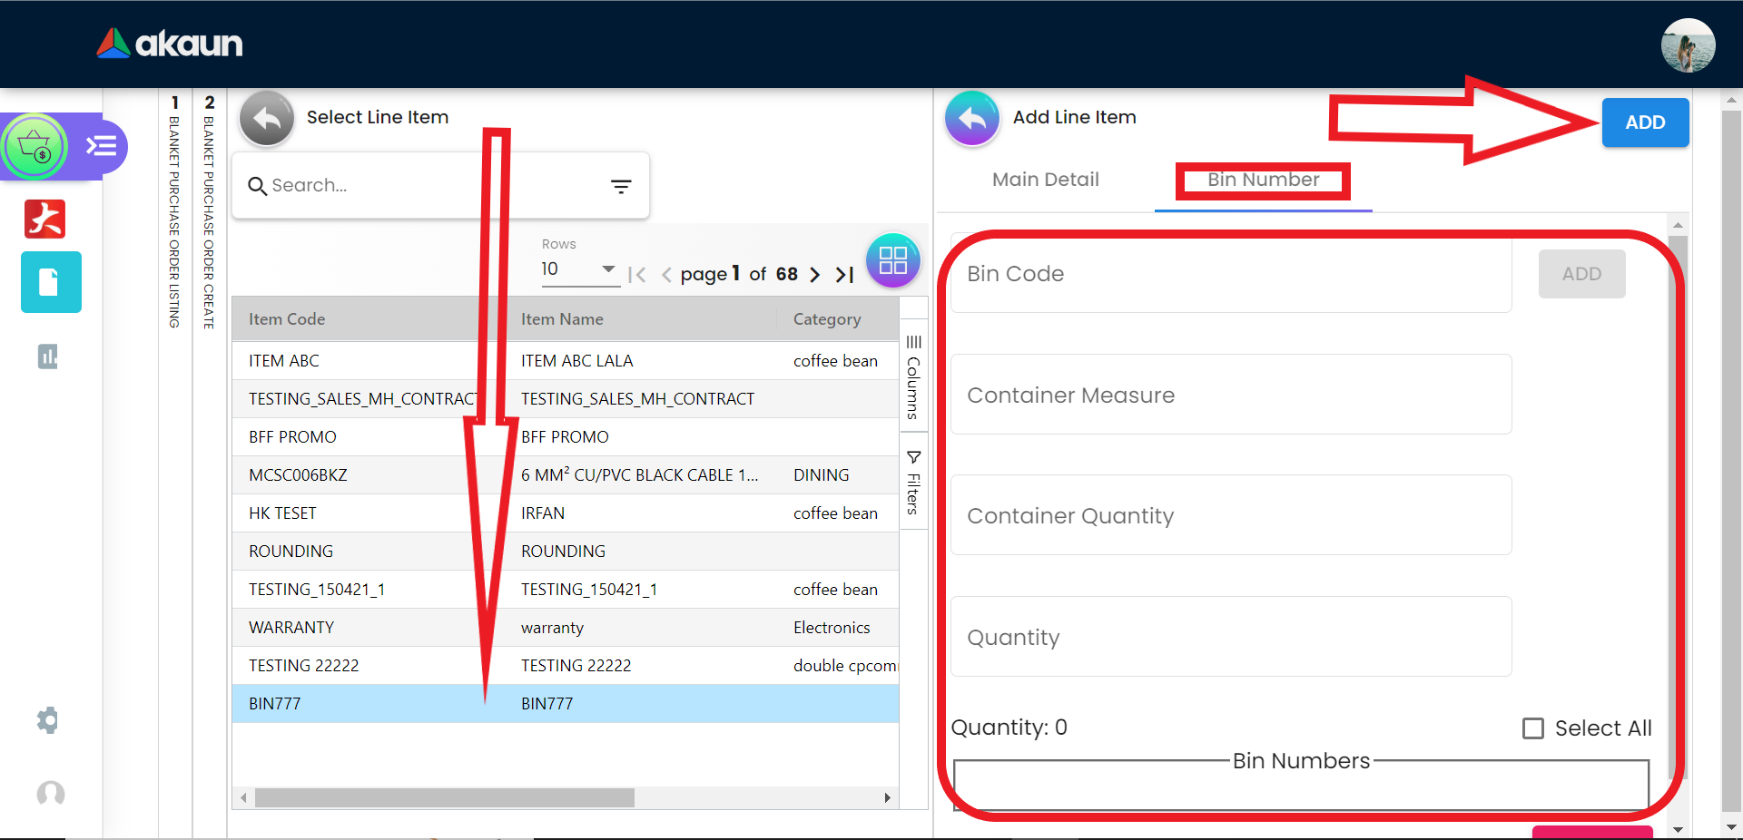The image size is (1743, 840).
Task: Open the red running-figure sidebar icon
Action: 45,219
